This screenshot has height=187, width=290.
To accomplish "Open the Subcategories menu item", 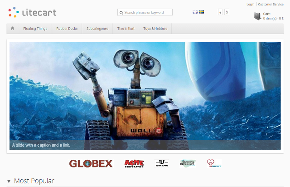I will point(97,29).
